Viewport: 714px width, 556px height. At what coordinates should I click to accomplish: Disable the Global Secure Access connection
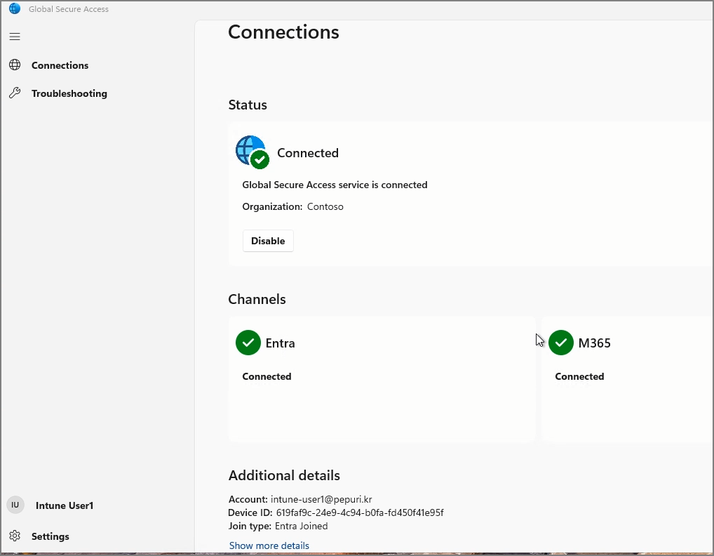pos(268,241)
